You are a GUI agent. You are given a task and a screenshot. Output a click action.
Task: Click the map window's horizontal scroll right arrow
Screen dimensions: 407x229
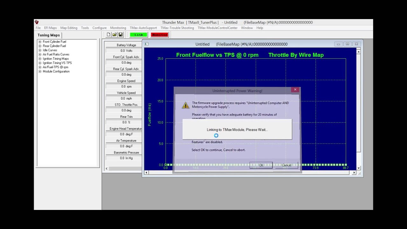pos(354,172)
